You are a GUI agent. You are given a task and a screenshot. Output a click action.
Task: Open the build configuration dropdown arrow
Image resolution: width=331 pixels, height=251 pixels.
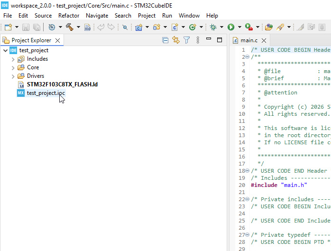[60, 27]
